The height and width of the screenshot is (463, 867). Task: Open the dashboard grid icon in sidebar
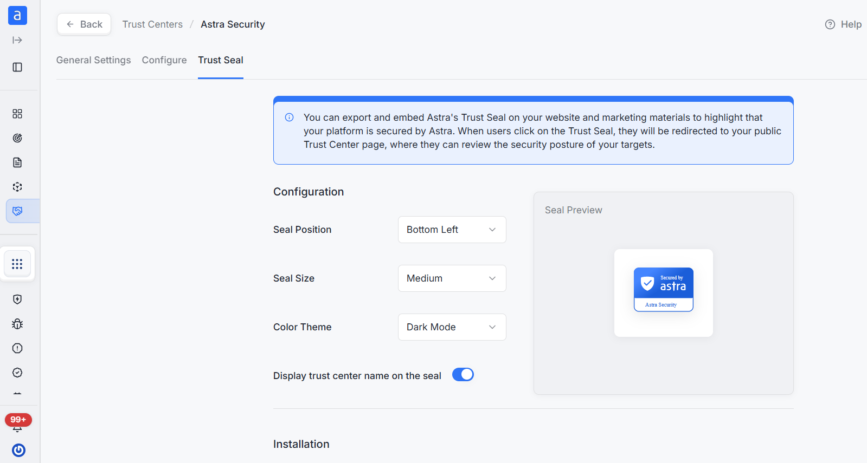click(x=17, y=114)
